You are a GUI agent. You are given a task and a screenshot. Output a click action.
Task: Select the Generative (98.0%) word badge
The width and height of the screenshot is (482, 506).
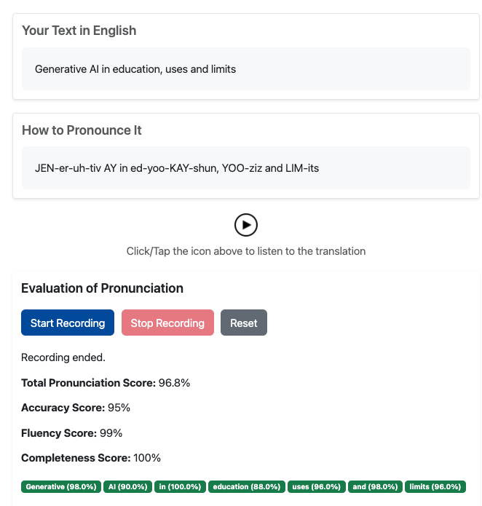click(x=61, y=487)
